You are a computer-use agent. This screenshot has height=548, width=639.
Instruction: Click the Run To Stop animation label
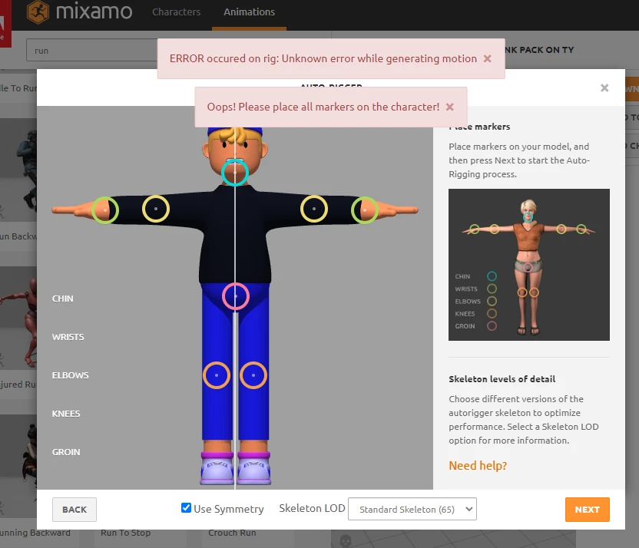click(x=125, y=533)
